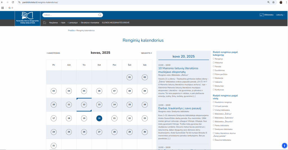The image size is (288, 150).
Task: Check the Paroda category filter
Action: point(214,66)
